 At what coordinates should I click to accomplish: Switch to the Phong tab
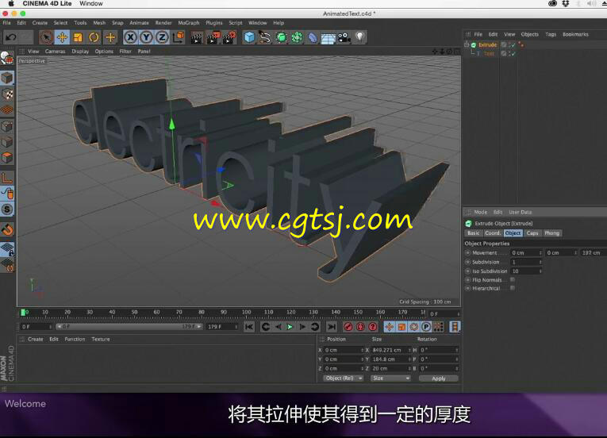pyautogui.click(x=551, y=233)
